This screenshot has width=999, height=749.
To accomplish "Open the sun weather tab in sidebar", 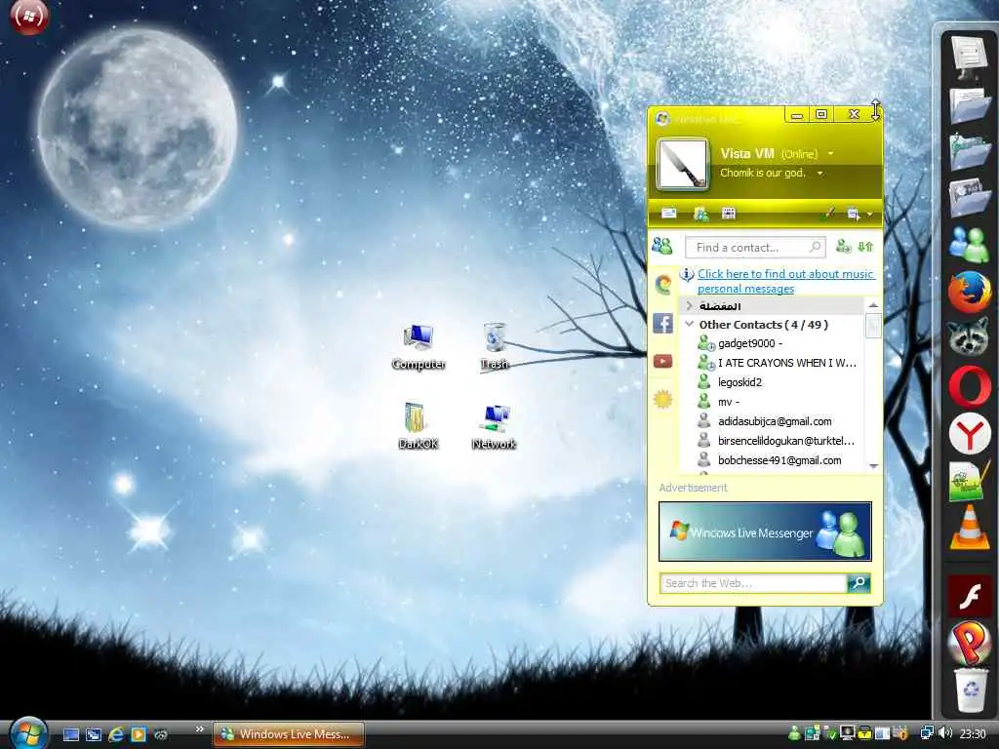I will tap(662, 400).
